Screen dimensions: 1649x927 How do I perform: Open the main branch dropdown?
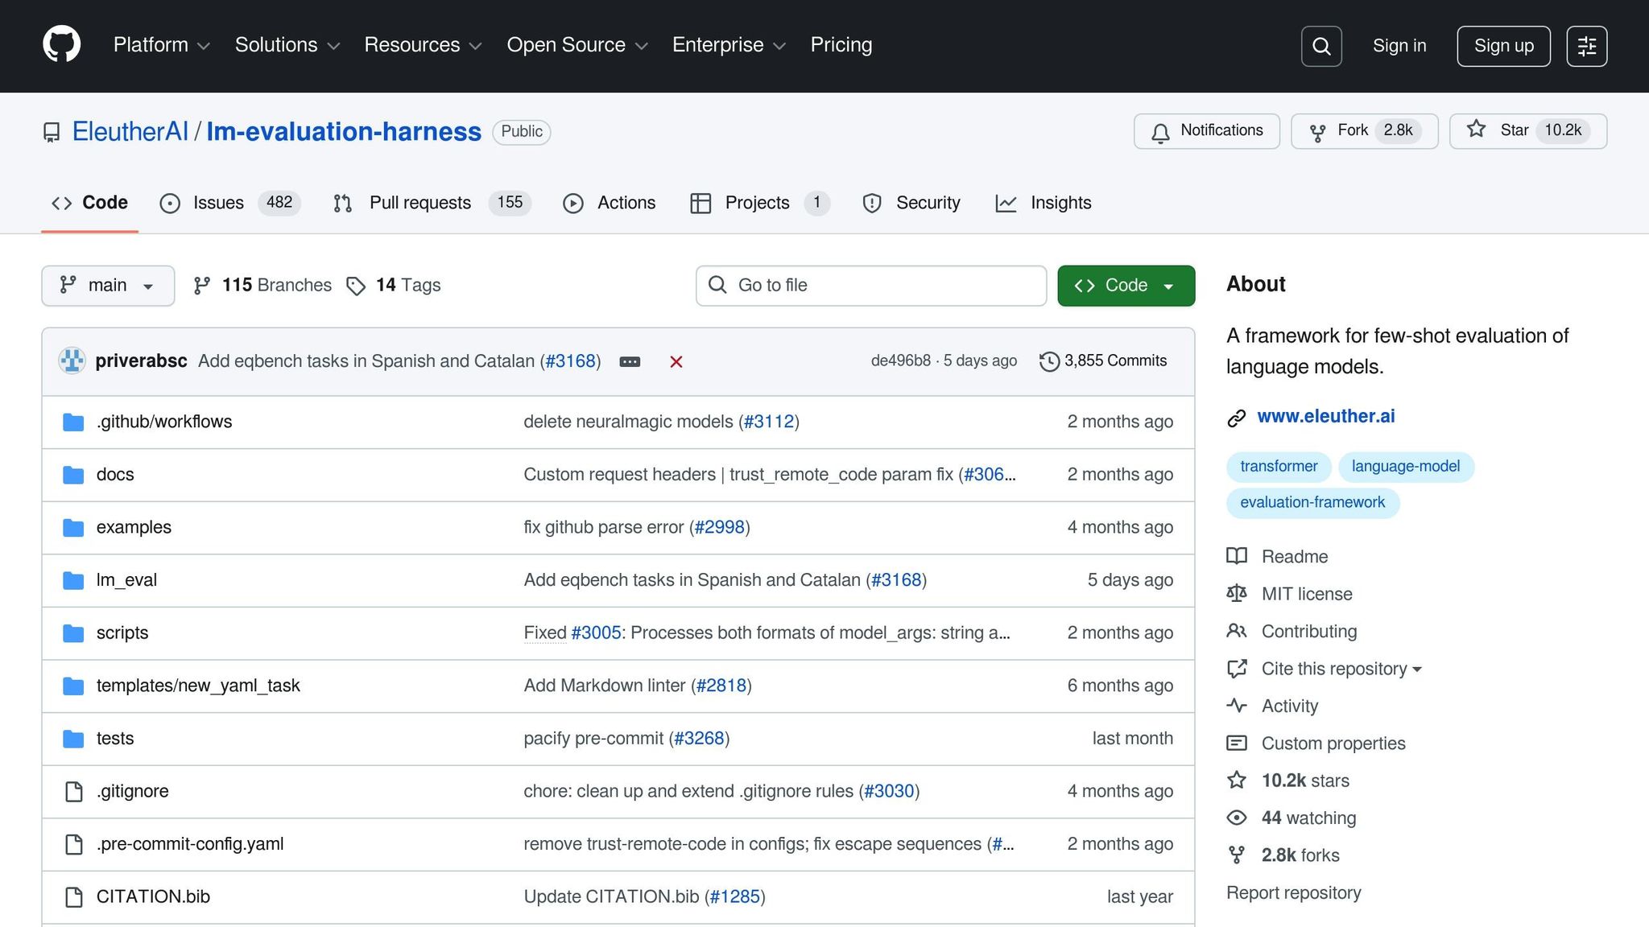tap(107, 286)
